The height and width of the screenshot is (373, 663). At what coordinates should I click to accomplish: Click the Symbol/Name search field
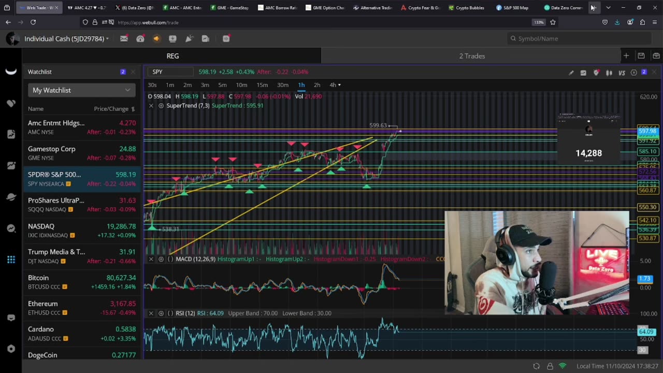[x=579, y=39]
